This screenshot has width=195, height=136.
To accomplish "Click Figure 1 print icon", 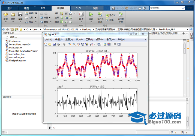I will click(x=58, y=44).
